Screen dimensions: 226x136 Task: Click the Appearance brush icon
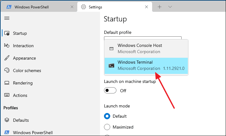tap(7, 58)
